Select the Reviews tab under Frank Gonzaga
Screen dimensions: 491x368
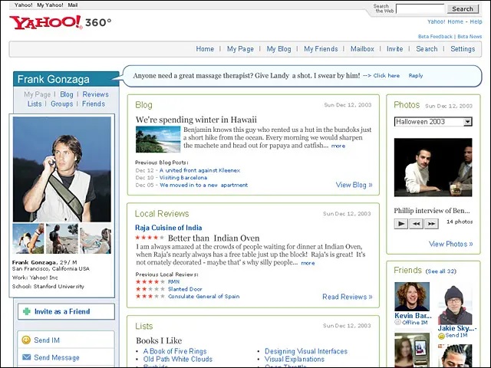(96, 94)
